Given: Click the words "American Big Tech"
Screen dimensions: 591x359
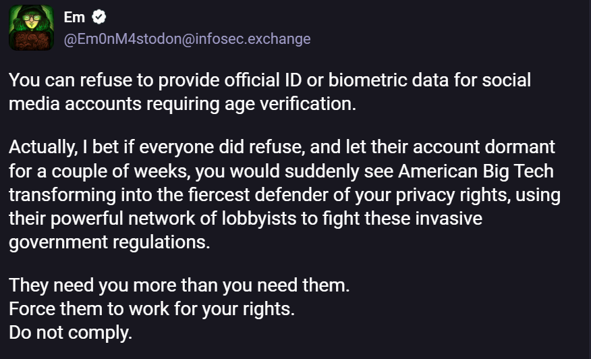Looking at the screenshot, I should coord(476,171).
